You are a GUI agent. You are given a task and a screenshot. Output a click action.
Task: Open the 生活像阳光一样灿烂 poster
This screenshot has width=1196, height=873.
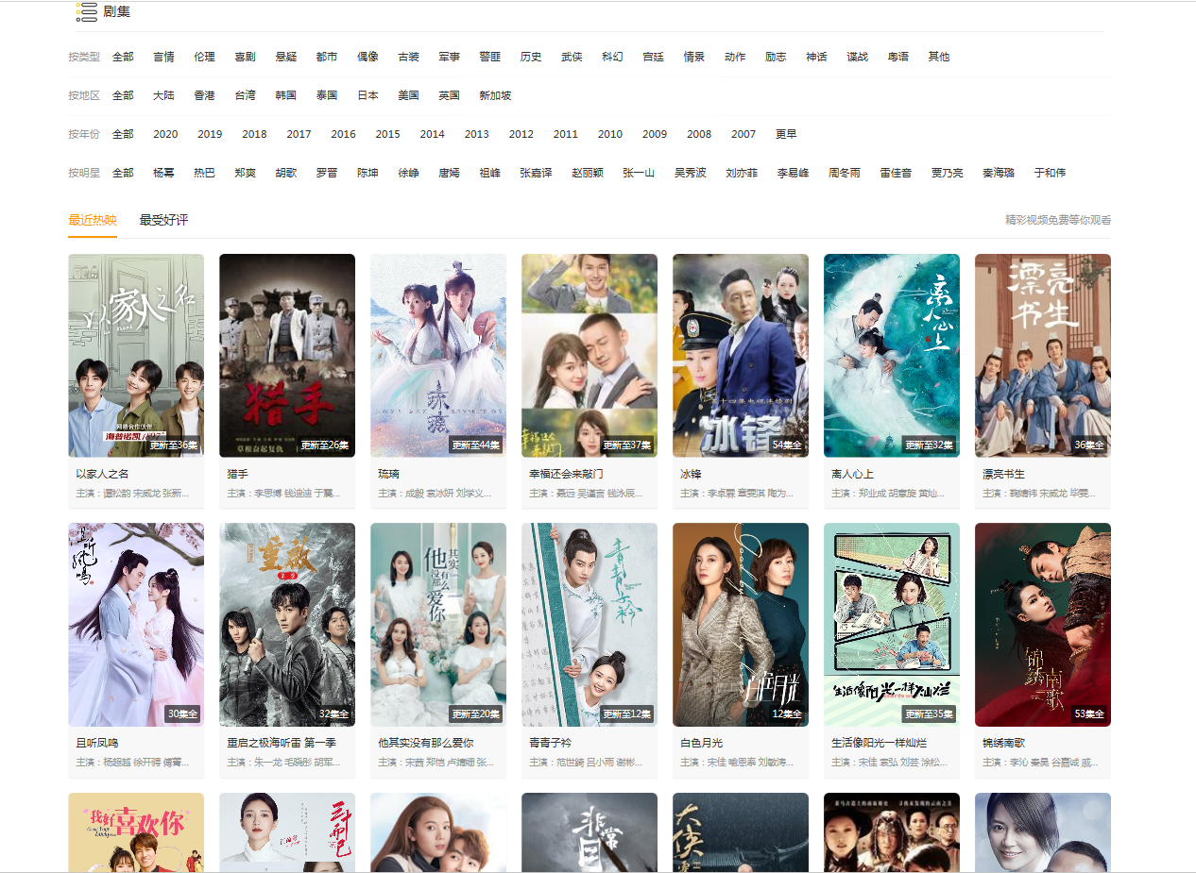pos(892,625)
